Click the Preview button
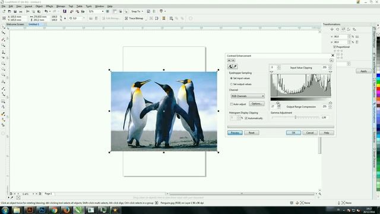Viewport: 380px width, 214px height. tap(235, 133)
